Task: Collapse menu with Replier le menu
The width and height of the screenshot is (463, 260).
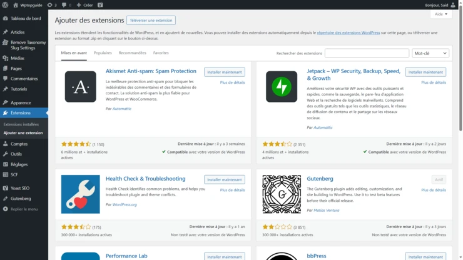Action: click(x=24, y=209)
